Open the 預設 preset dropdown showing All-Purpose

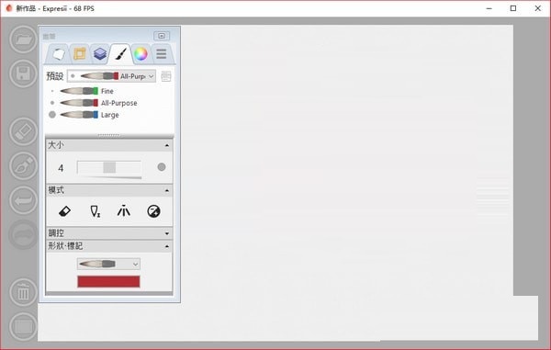(x=111, y=76)
